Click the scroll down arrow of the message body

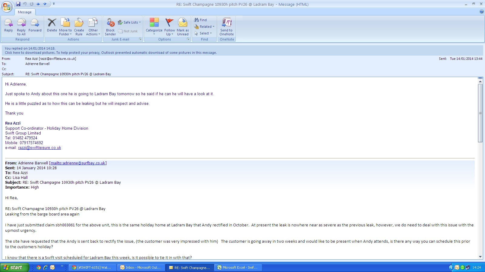(x=480, y=257)
